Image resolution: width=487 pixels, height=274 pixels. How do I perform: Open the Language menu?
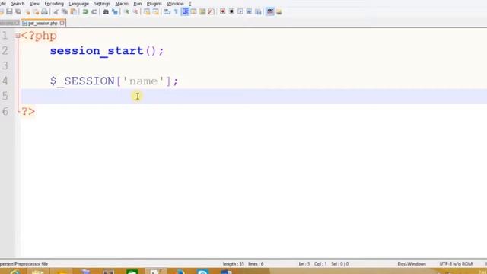coord(78,4)
